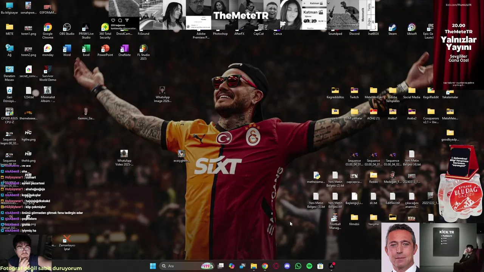Image resolution: width=484 pixels, height=272 pixels.
Task: Open the FM yamalar folder
Action: click(x=354, y=114)
